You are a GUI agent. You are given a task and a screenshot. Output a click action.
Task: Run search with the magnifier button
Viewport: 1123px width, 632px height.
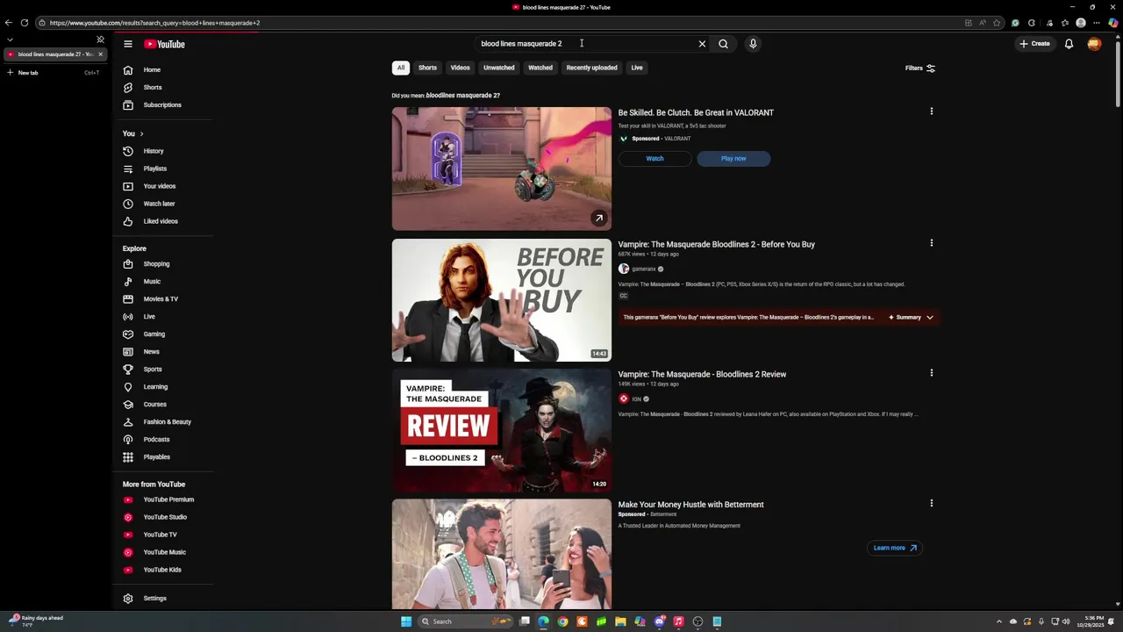[x=723, y=44]
